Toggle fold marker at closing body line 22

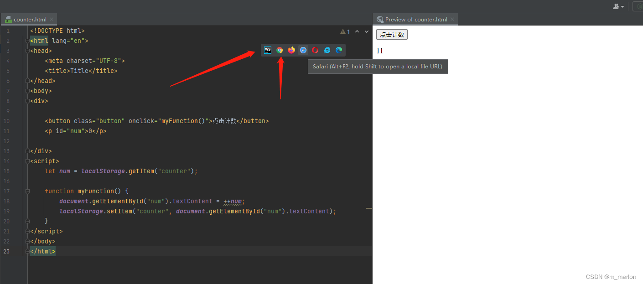[27, 241]
